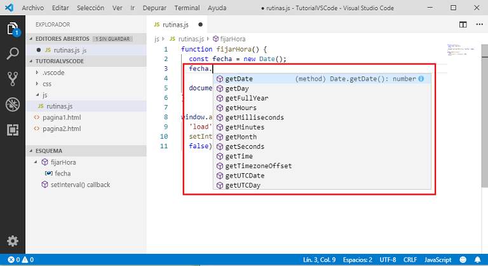Image resolution: width=488 pixels, height=266 pixels.
Task: Select the getMonth suggestion
Action: [x=322, y=137]
